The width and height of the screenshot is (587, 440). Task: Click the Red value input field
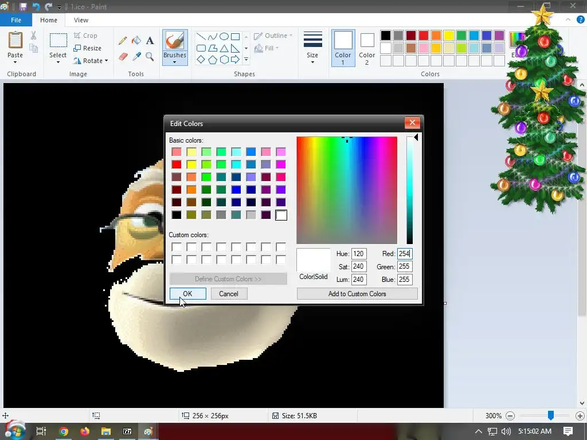point(405,254)
